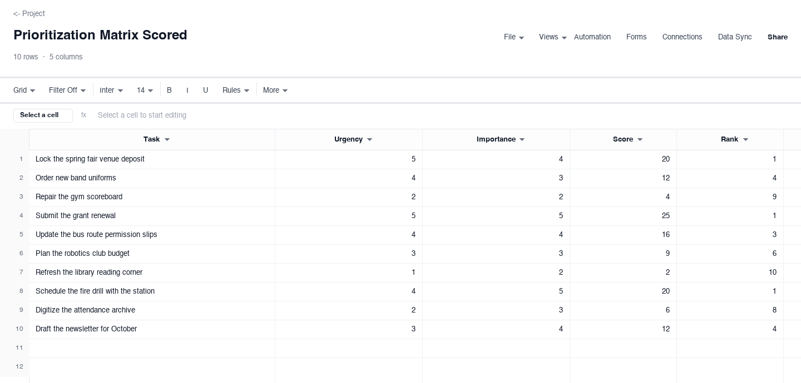Expand the More toolbar dropdown
This screenshot has width=801, height=383.
(x=275, y=90)
